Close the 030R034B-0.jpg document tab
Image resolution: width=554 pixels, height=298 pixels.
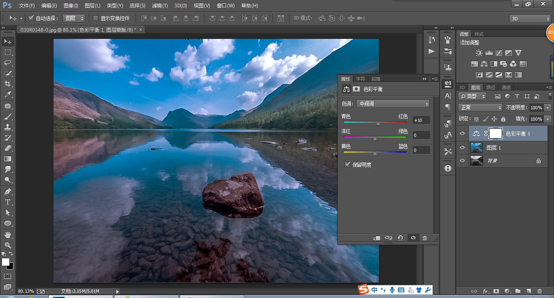141,30
